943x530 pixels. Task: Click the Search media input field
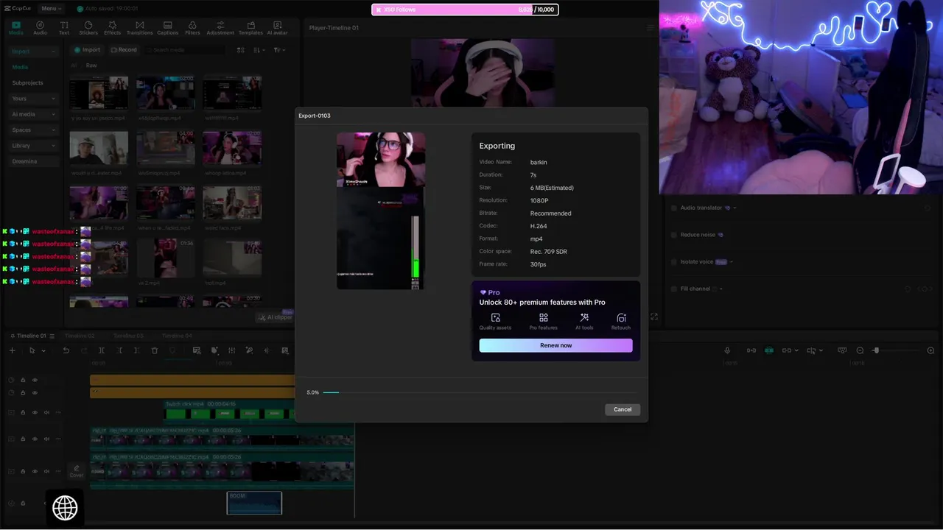pos(186,50)
